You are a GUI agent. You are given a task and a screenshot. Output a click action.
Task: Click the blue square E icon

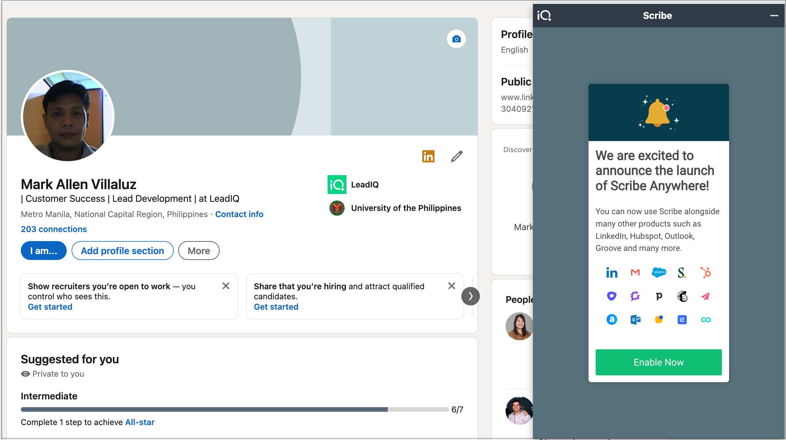pos(682,320)
